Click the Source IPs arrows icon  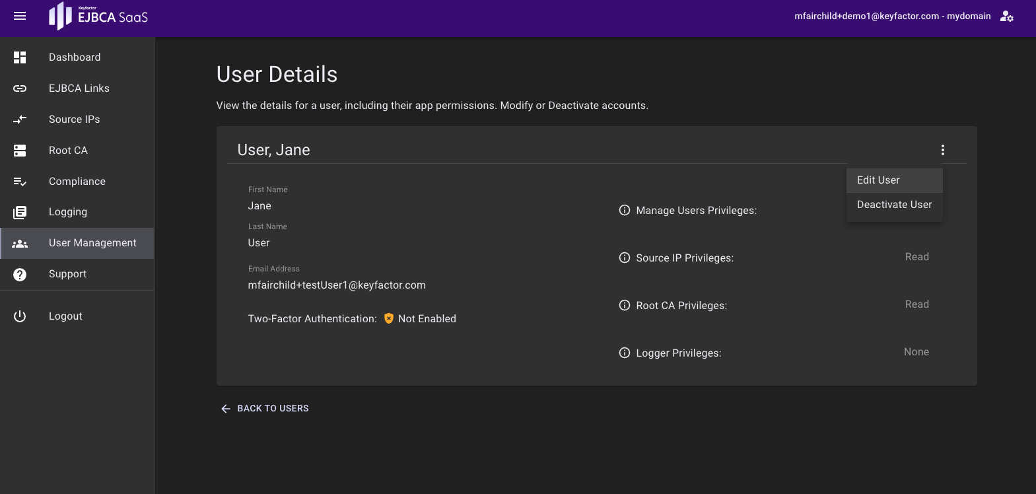click(20, 120)
